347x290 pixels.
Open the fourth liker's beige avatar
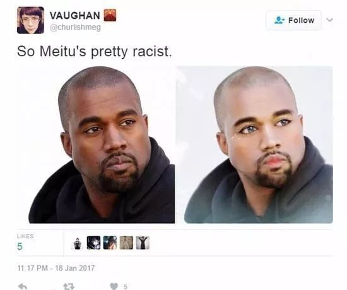pos(126,243)
